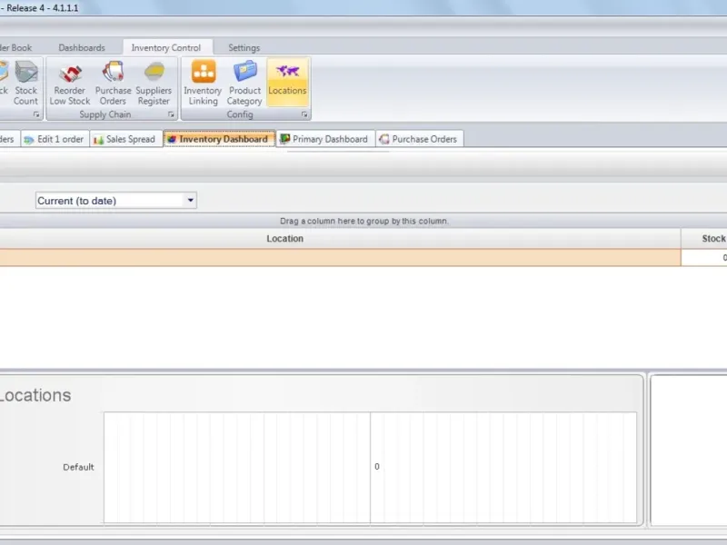
Task: Switch to the Sales Spread document tab
Action: click(125, 139)
